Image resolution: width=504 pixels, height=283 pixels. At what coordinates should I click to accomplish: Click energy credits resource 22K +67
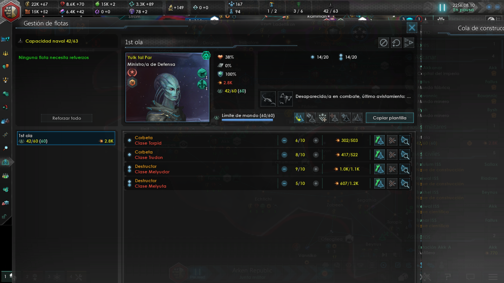pyautogui.click(x=37, y=4)
